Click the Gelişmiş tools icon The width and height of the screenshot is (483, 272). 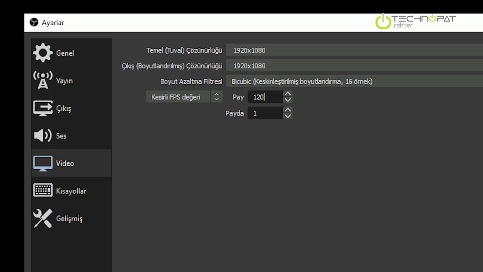43,218
